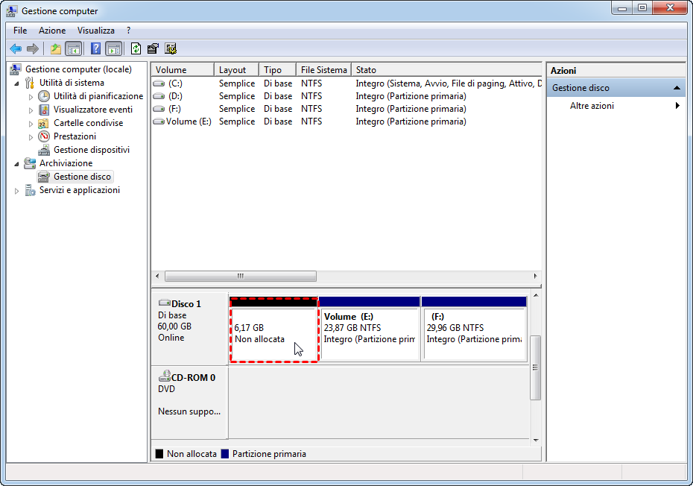Collapse the Gestione disco actions section arrow

point(677,88)
